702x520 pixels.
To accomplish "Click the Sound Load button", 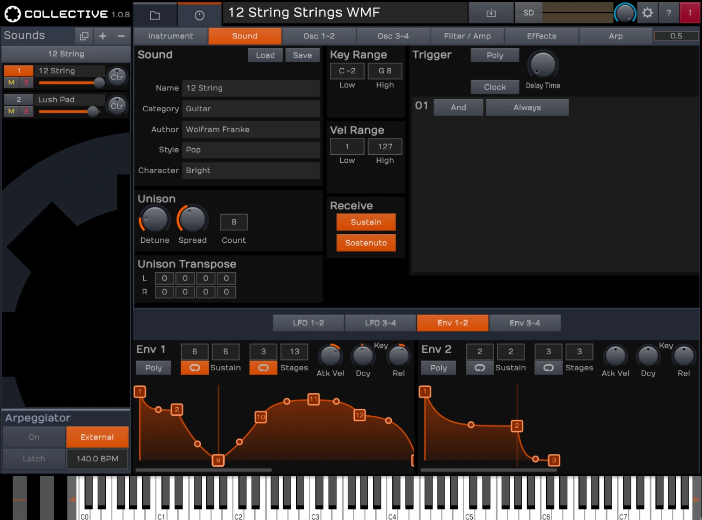I will (265, 55).
